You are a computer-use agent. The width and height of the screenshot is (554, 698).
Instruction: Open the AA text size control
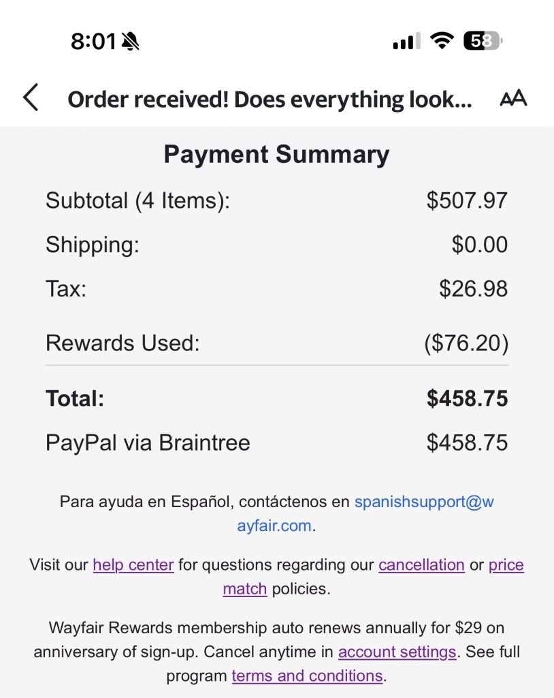513,99
